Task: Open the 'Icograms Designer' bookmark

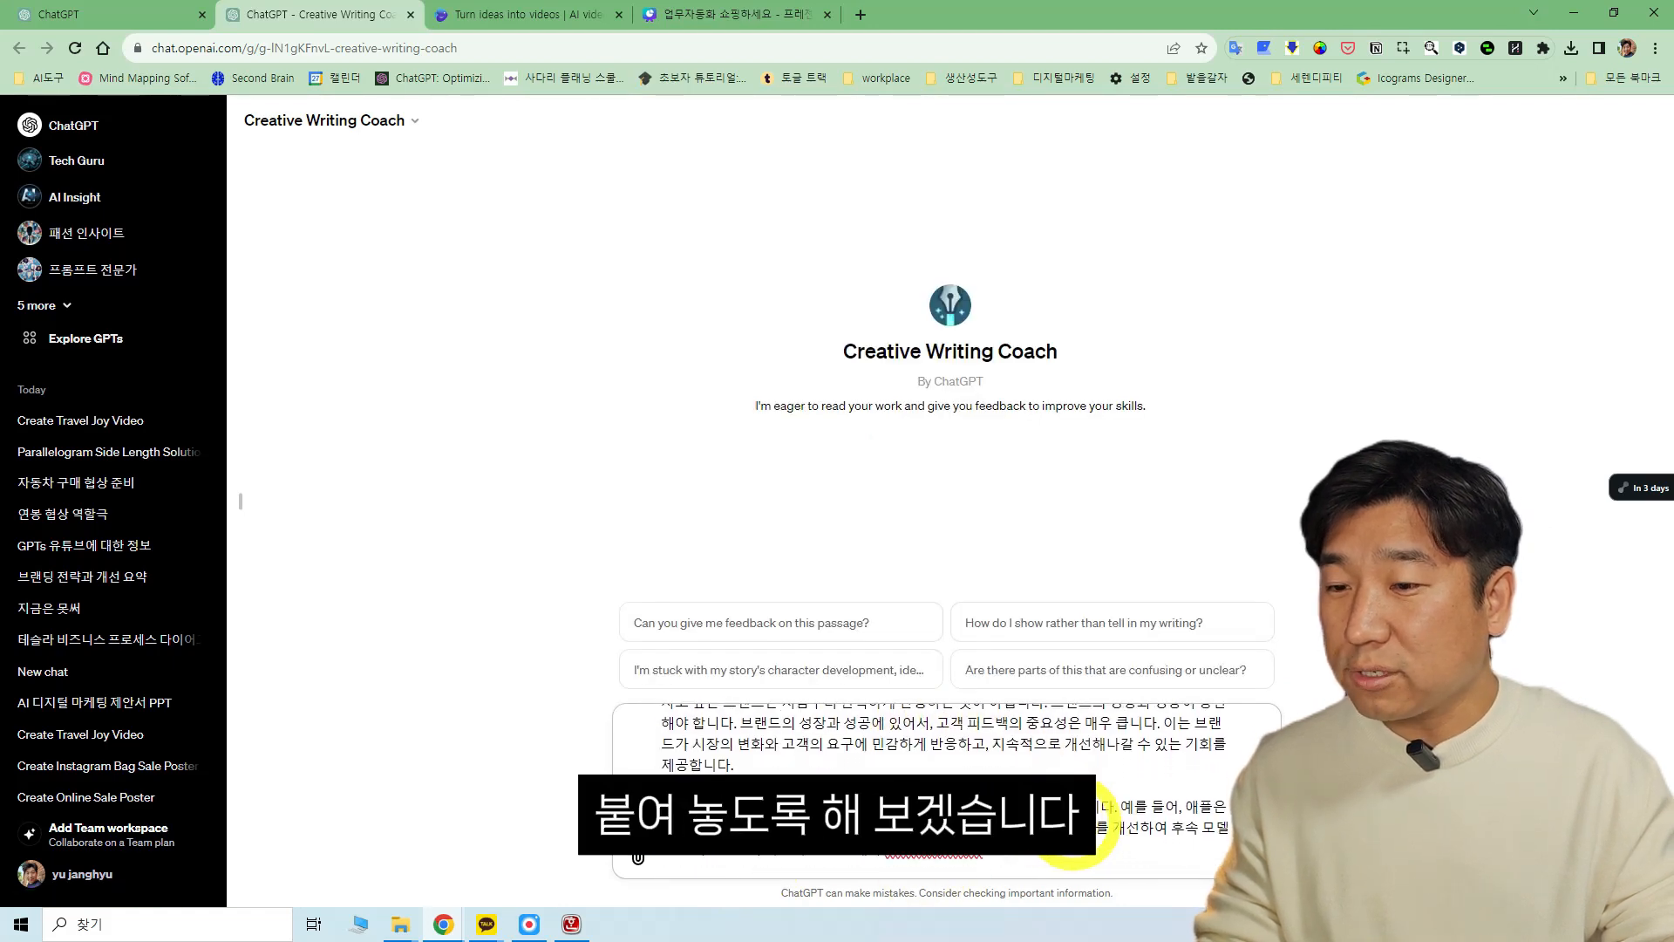Action: 1416,78
